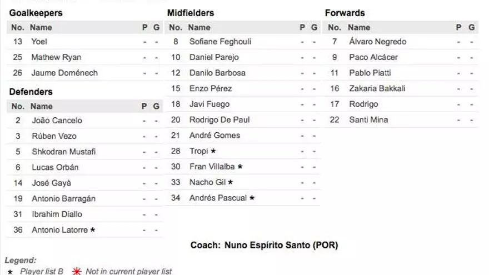
Task: Click the asterisk beside Antonio Latorre
Action: pyautogui.click(x=93, y=230)
